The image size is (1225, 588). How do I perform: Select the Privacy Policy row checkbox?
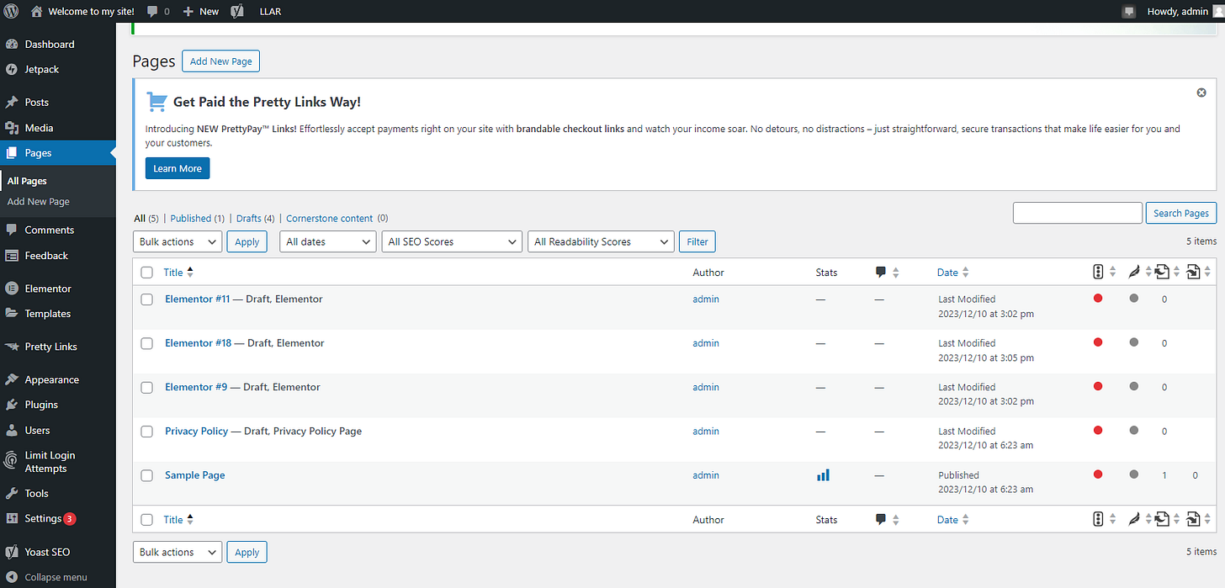[147, 432]
